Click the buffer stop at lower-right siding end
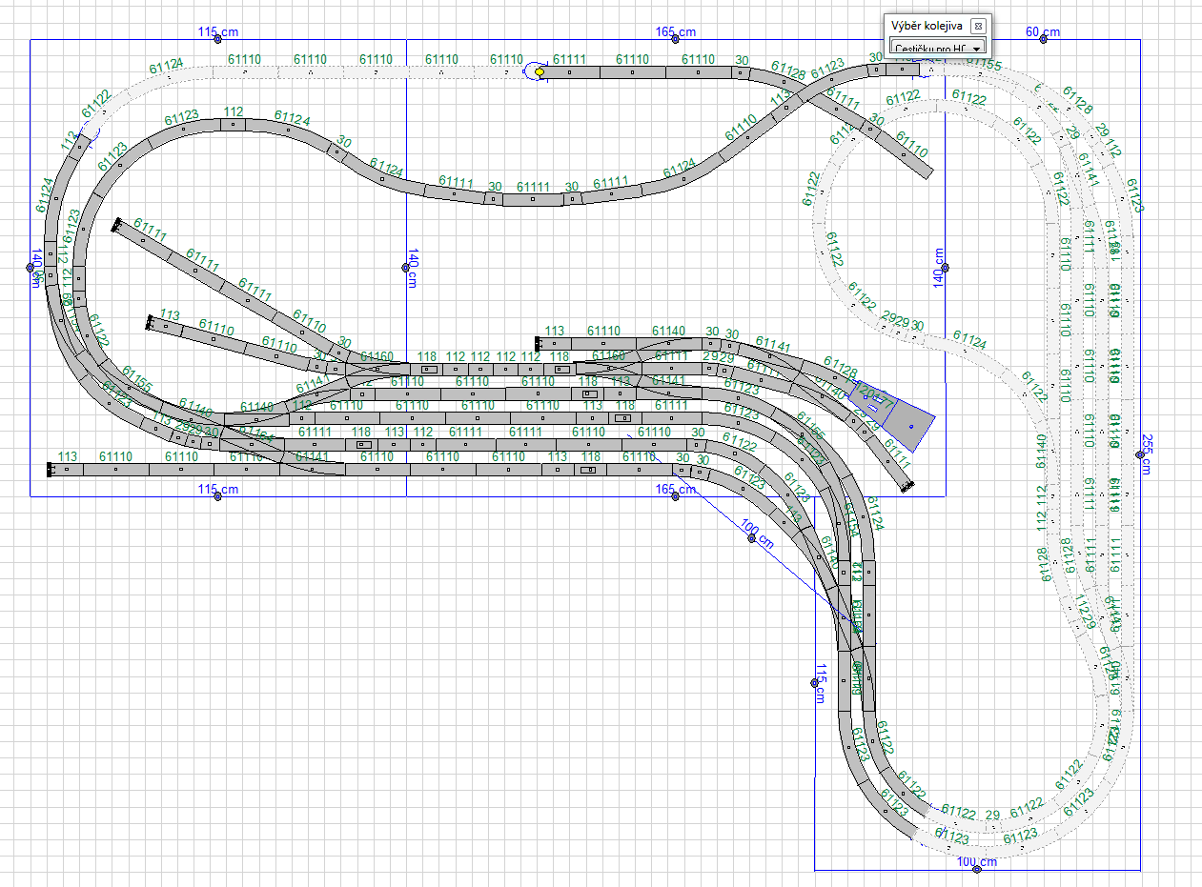Image resolution: width=1202 pixels, height=887 pixels. (x=907, y=487)
